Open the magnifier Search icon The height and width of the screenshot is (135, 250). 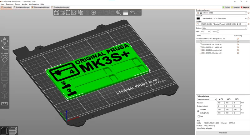click(x=118, y=12)
